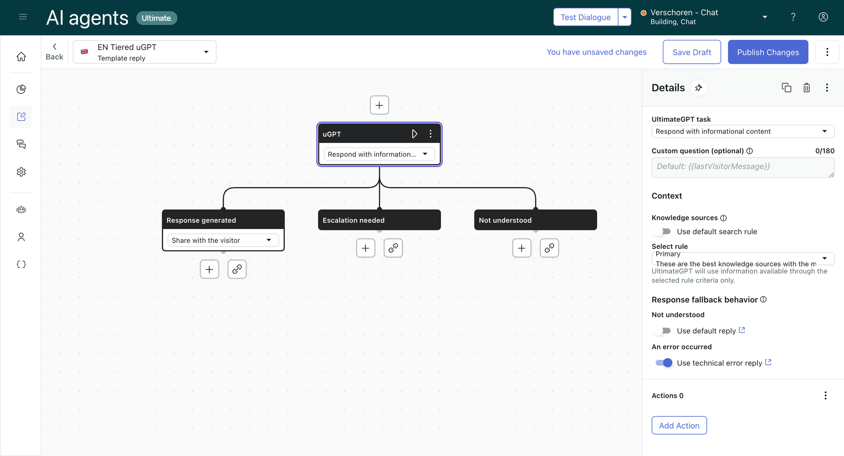Open UltimateGPT task dropdown
The height and width of the screenshot is (456, 844).
coord(743,132)
